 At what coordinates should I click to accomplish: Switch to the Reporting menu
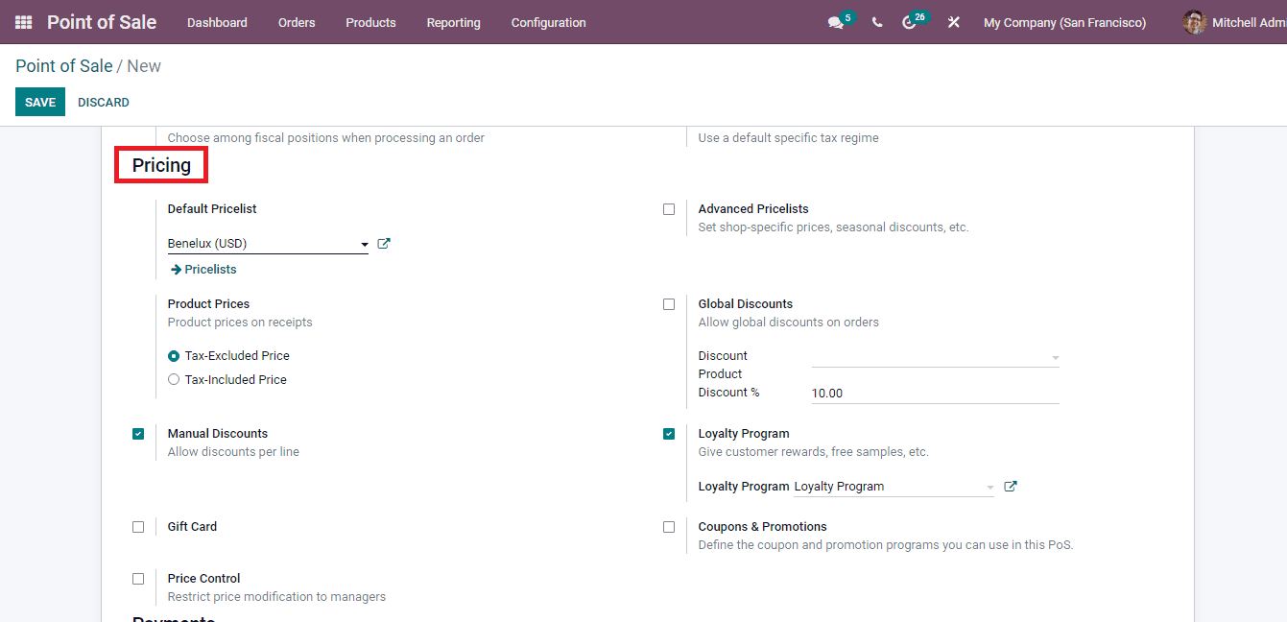[x=453, y=22]
